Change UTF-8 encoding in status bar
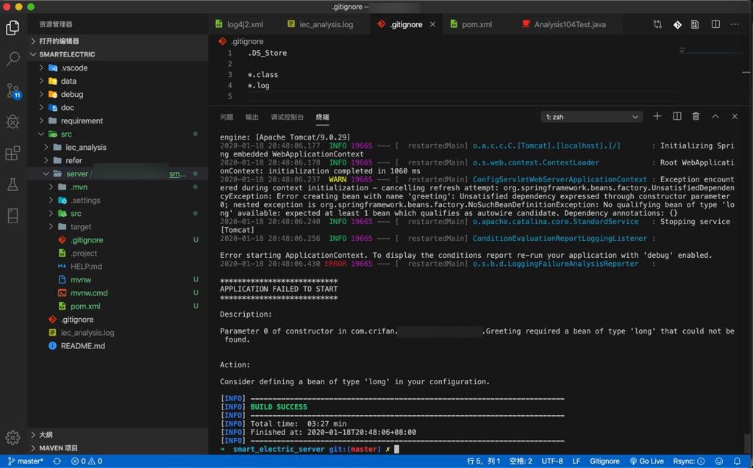The width and height of the screenshot is (753, 468). click(x=552, y=461)
